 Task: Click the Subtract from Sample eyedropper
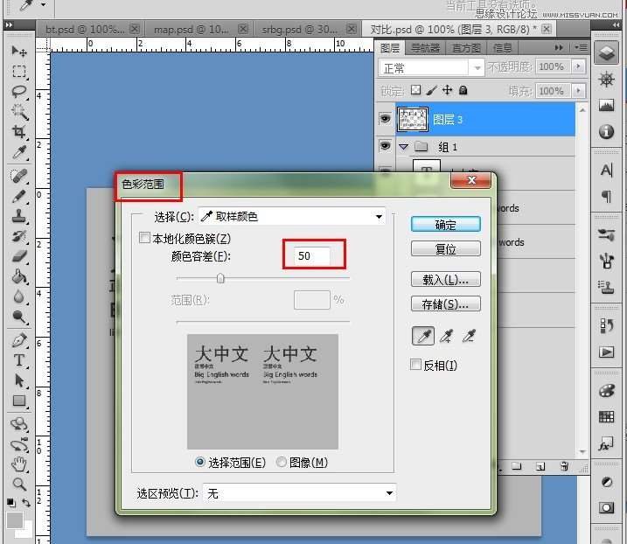(x=470, y=336)
